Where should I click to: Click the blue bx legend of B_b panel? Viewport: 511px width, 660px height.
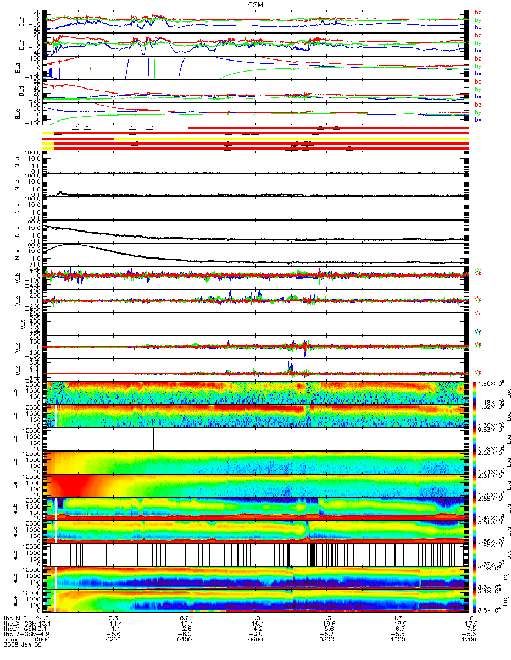point(478,27)
